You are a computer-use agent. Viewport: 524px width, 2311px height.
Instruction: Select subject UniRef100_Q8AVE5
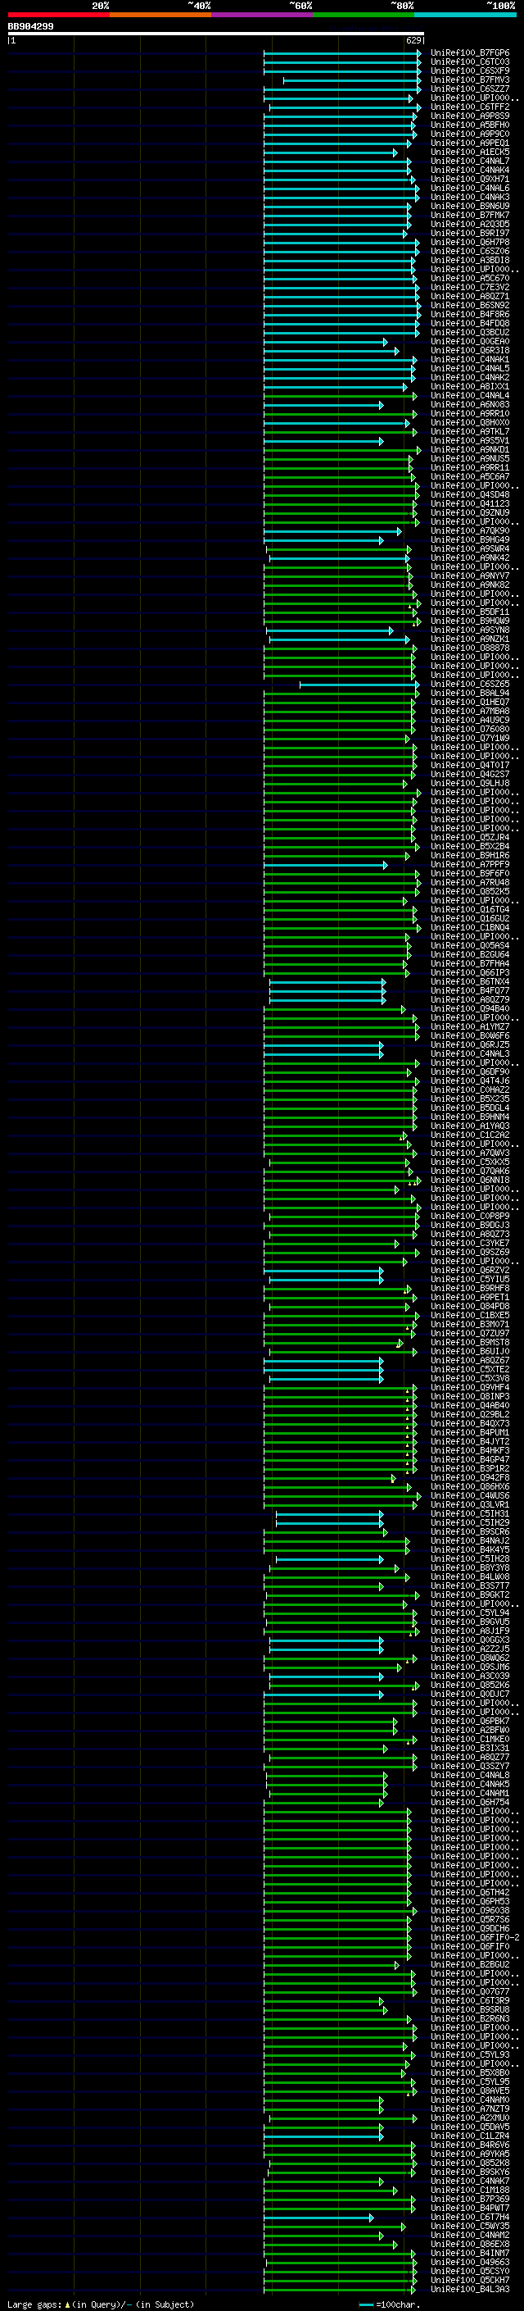pyautogui.click(x=470, y=2091)
